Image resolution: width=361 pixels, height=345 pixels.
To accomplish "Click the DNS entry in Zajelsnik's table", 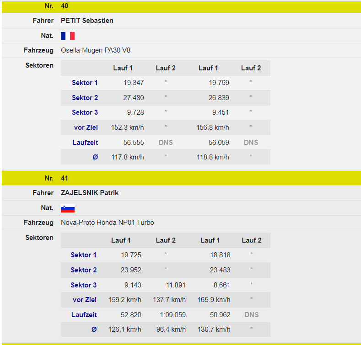I will pyautogui.click(x=251, y=315).
